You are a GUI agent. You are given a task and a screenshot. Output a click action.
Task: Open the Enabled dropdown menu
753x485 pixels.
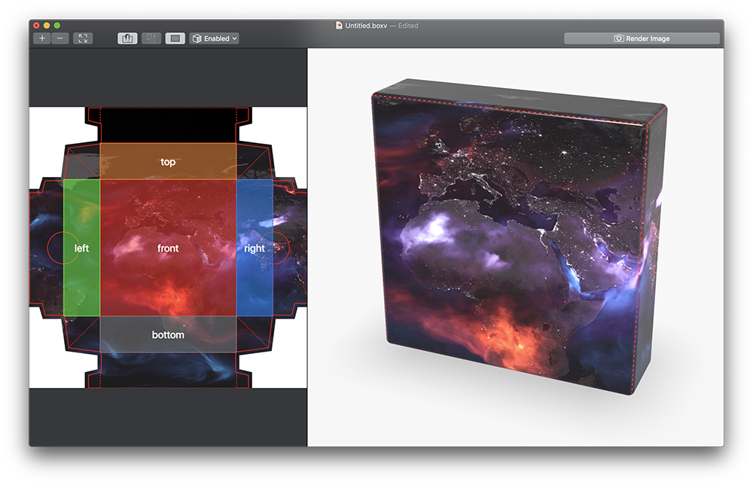coord(214,38)
